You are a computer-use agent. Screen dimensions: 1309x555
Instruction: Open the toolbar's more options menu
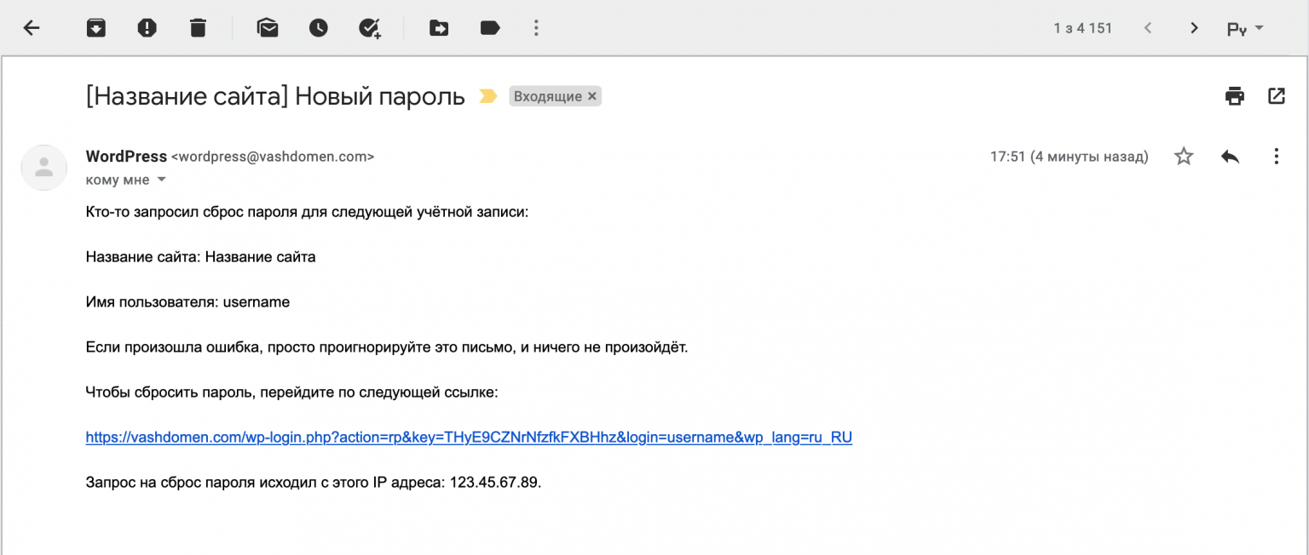[x=536, y=28]
